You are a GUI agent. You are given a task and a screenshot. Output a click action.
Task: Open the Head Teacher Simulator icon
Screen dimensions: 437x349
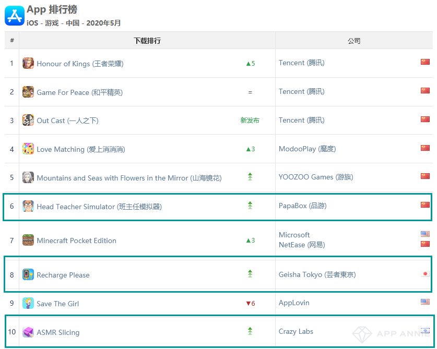28,206
